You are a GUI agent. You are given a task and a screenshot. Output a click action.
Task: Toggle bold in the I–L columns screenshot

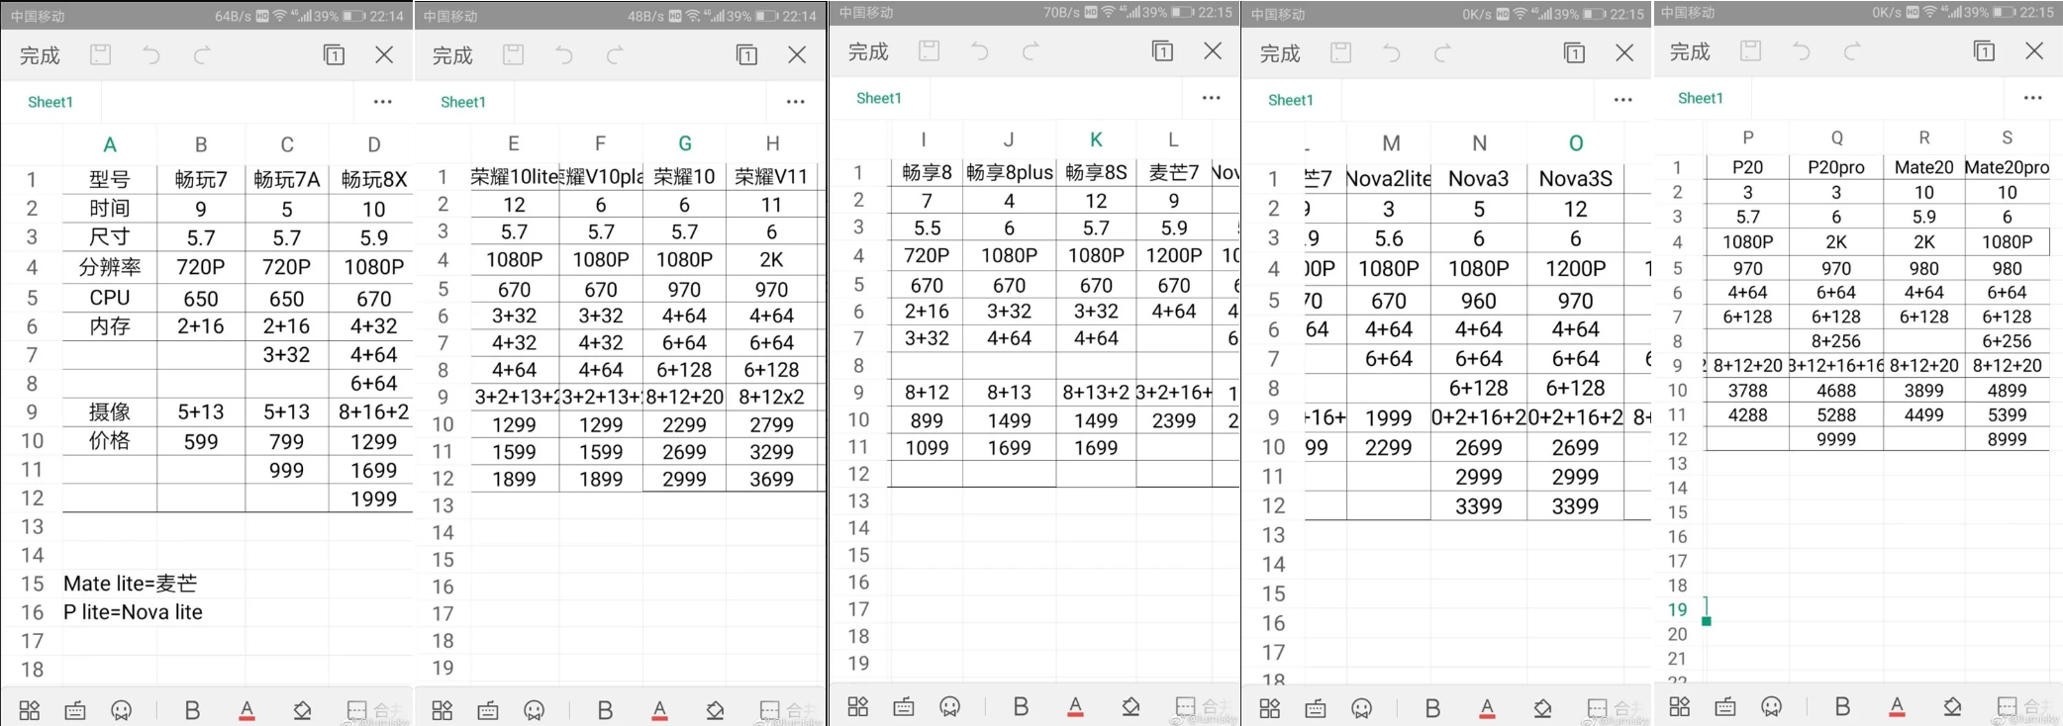point(1022,706)
